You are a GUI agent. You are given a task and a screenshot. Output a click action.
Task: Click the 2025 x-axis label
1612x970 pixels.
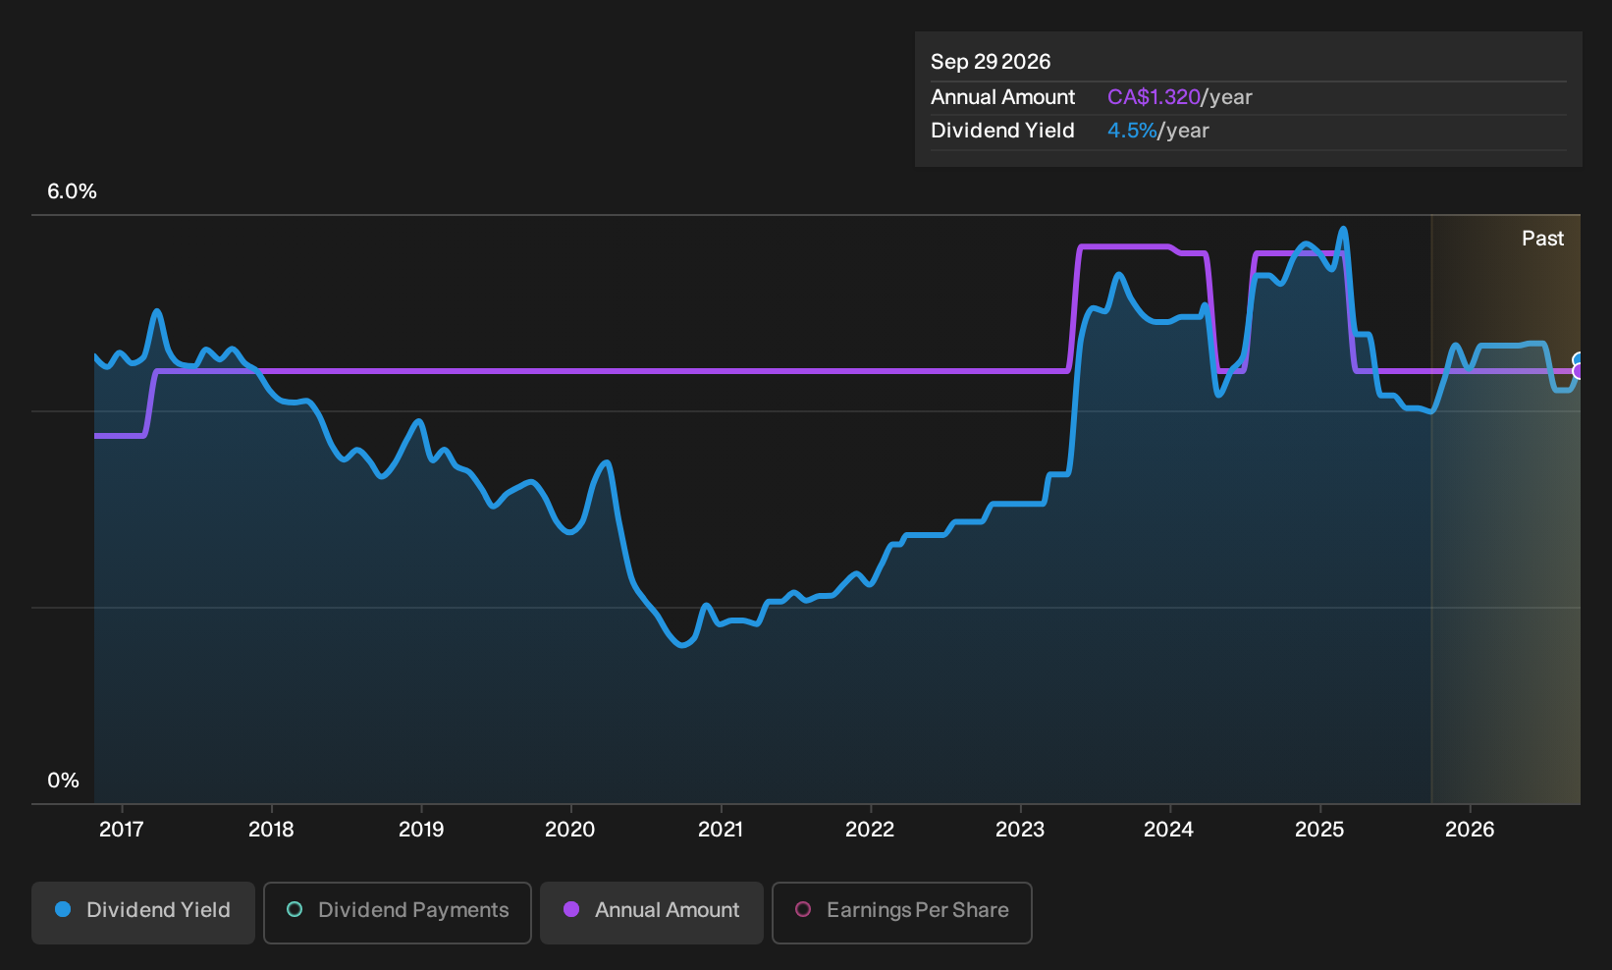point(1319,830)
